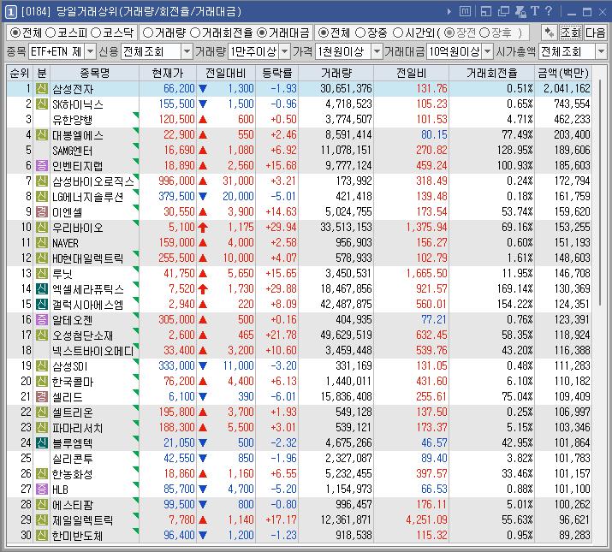Open the SAMG엔터 stock row
612x552 pixels.
[299, 151]
